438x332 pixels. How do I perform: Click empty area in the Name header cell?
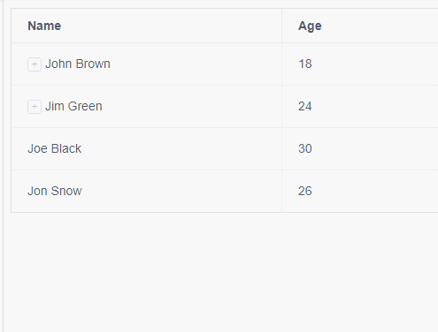[x=171, y=26]
